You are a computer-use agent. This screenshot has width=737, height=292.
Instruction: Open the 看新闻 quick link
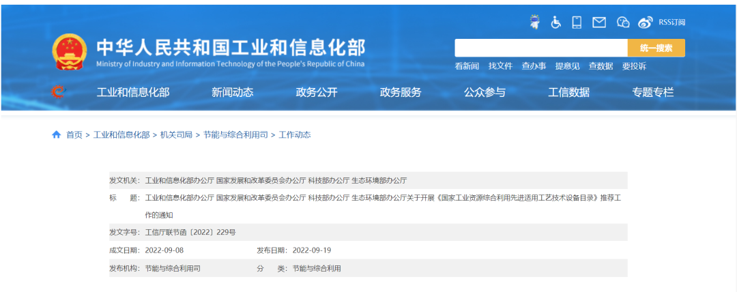[x=467, y=66]
